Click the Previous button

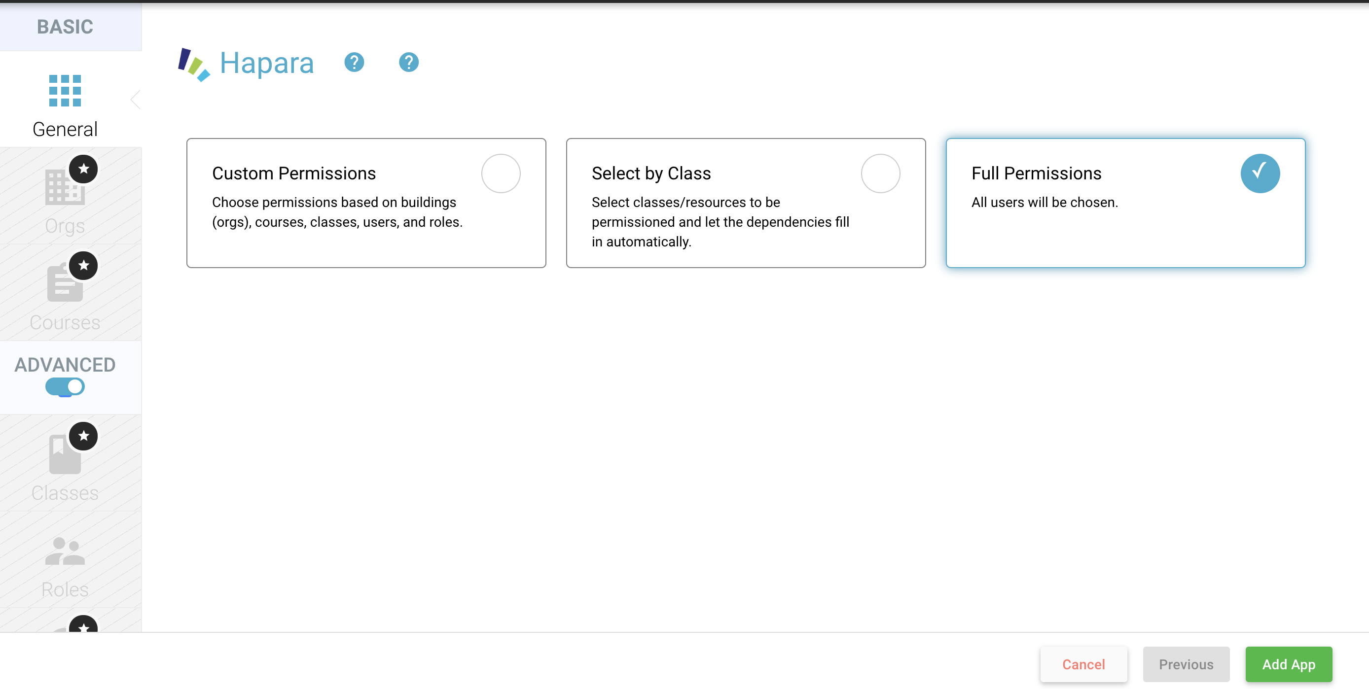click(1186, 664)
